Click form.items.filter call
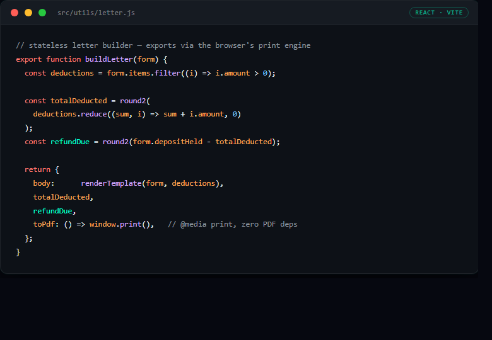The image size is (492, 340). coord(144,73)
